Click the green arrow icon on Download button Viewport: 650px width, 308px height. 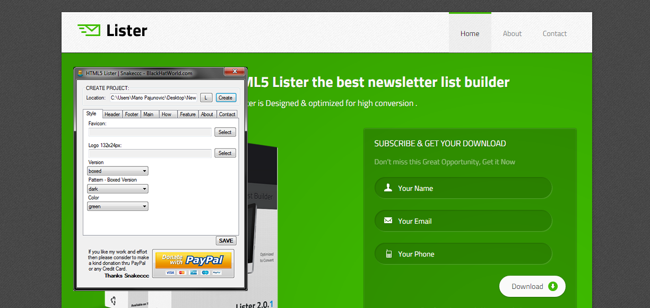pyautogui.click(x=552, y=286)
